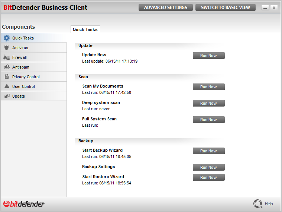Click the 'Scan' section header
This screenshot has width=282, height=212.
click(x=83, y=77)
